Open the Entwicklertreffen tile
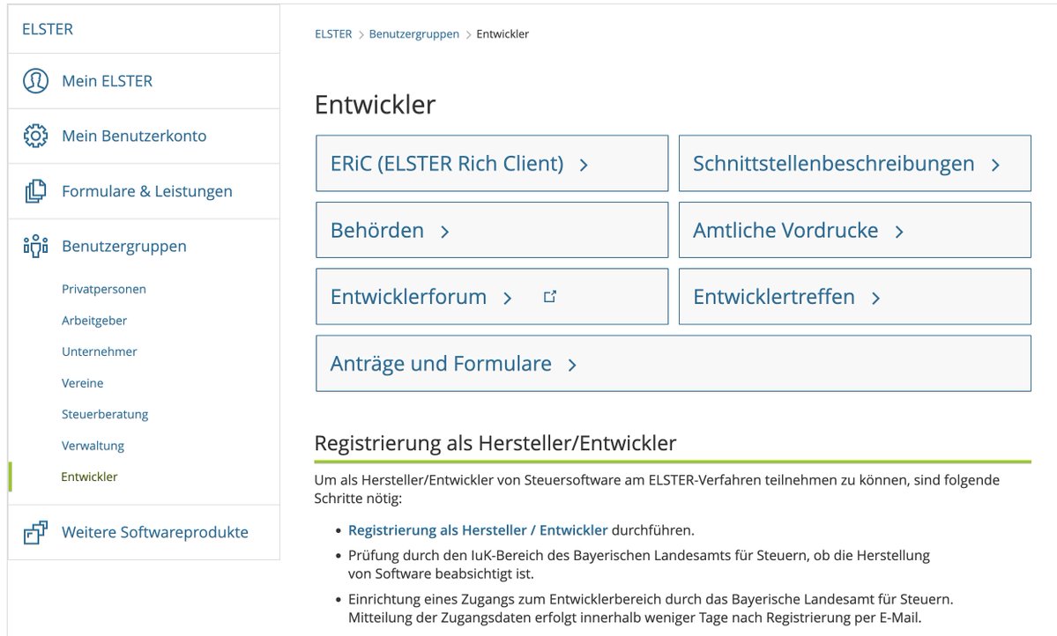Image resolution: width=1057 pixels, height=636 pixels. pos(855,297)
